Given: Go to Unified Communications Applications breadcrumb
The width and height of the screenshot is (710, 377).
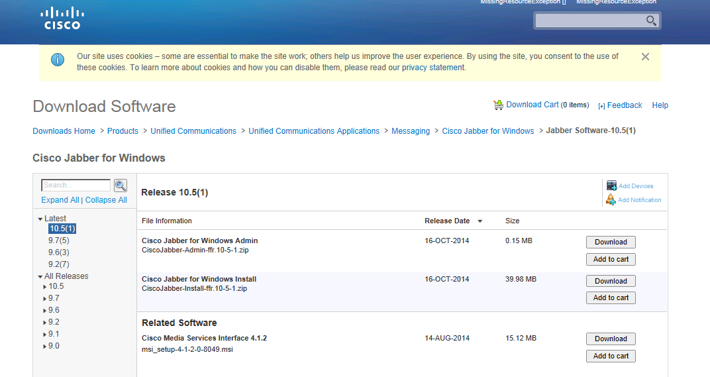Looking at the screenshot, I should pos(314,131).
